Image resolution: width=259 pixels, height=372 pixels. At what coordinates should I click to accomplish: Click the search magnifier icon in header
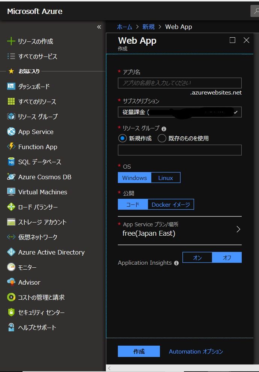256,11
